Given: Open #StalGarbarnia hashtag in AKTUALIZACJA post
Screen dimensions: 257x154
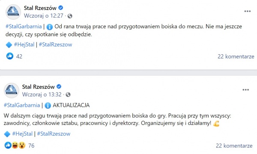Looking at the screenshot, I should [22, 105].
